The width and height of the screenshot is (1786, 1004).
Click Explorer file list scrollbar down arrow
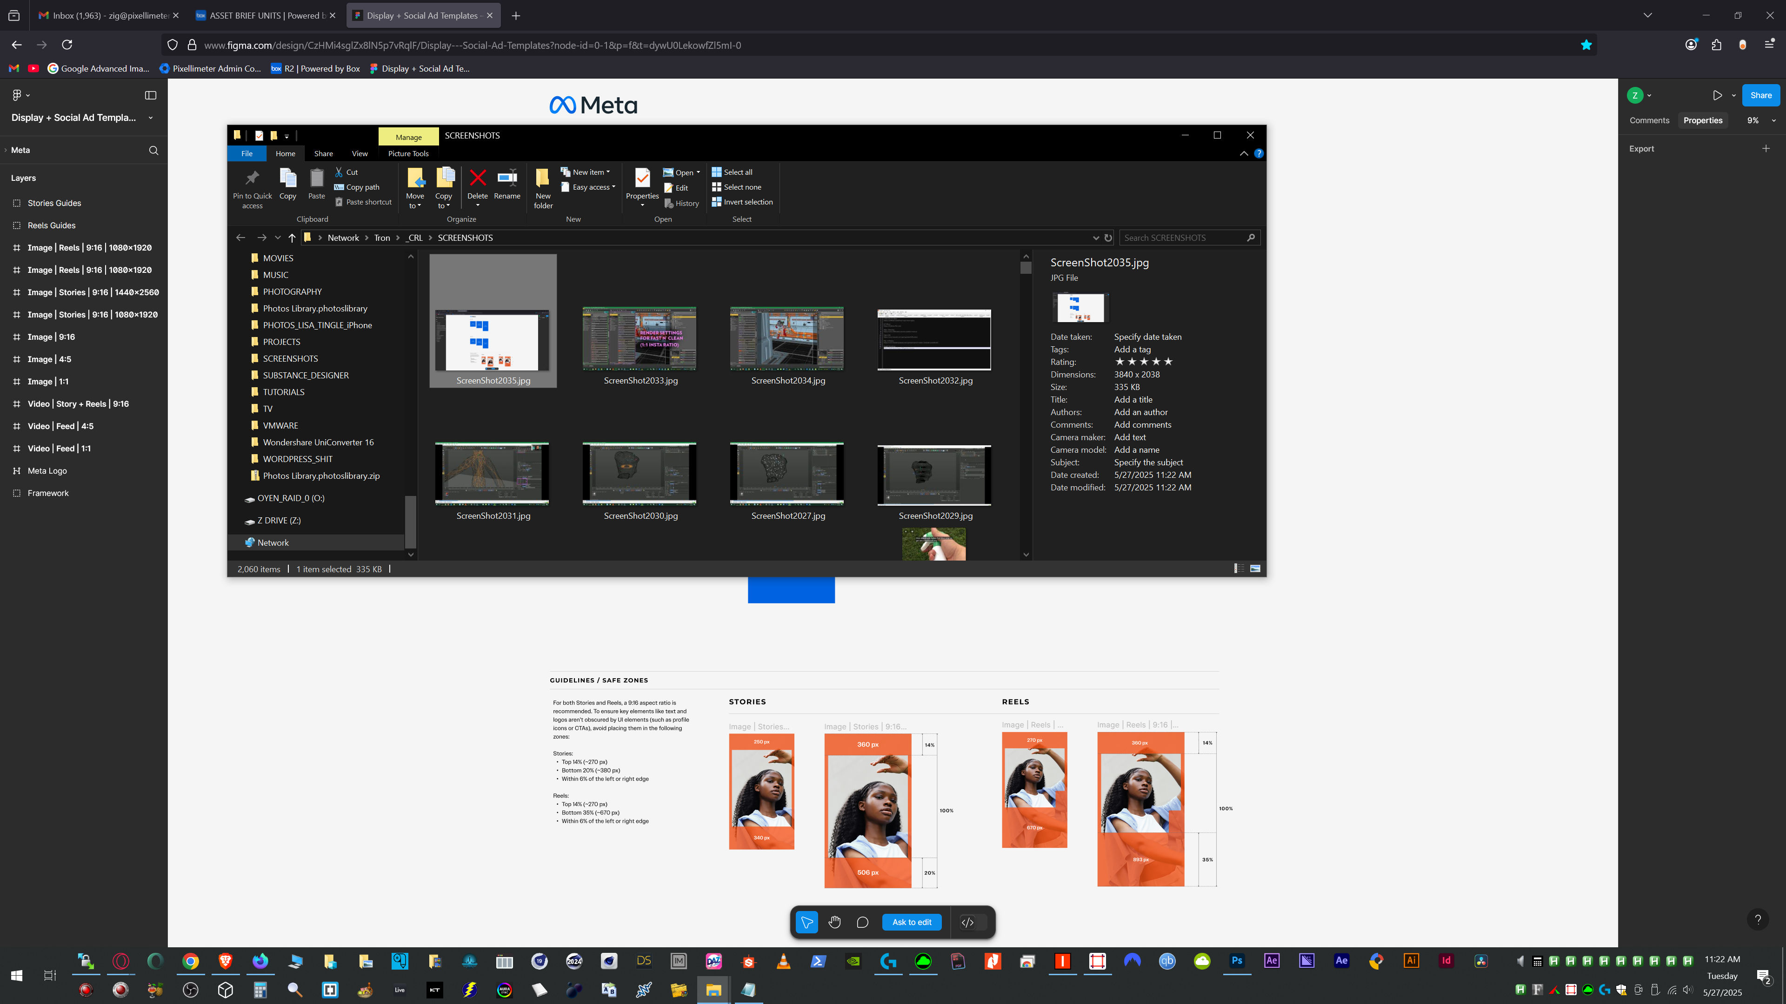point(1026,555)
